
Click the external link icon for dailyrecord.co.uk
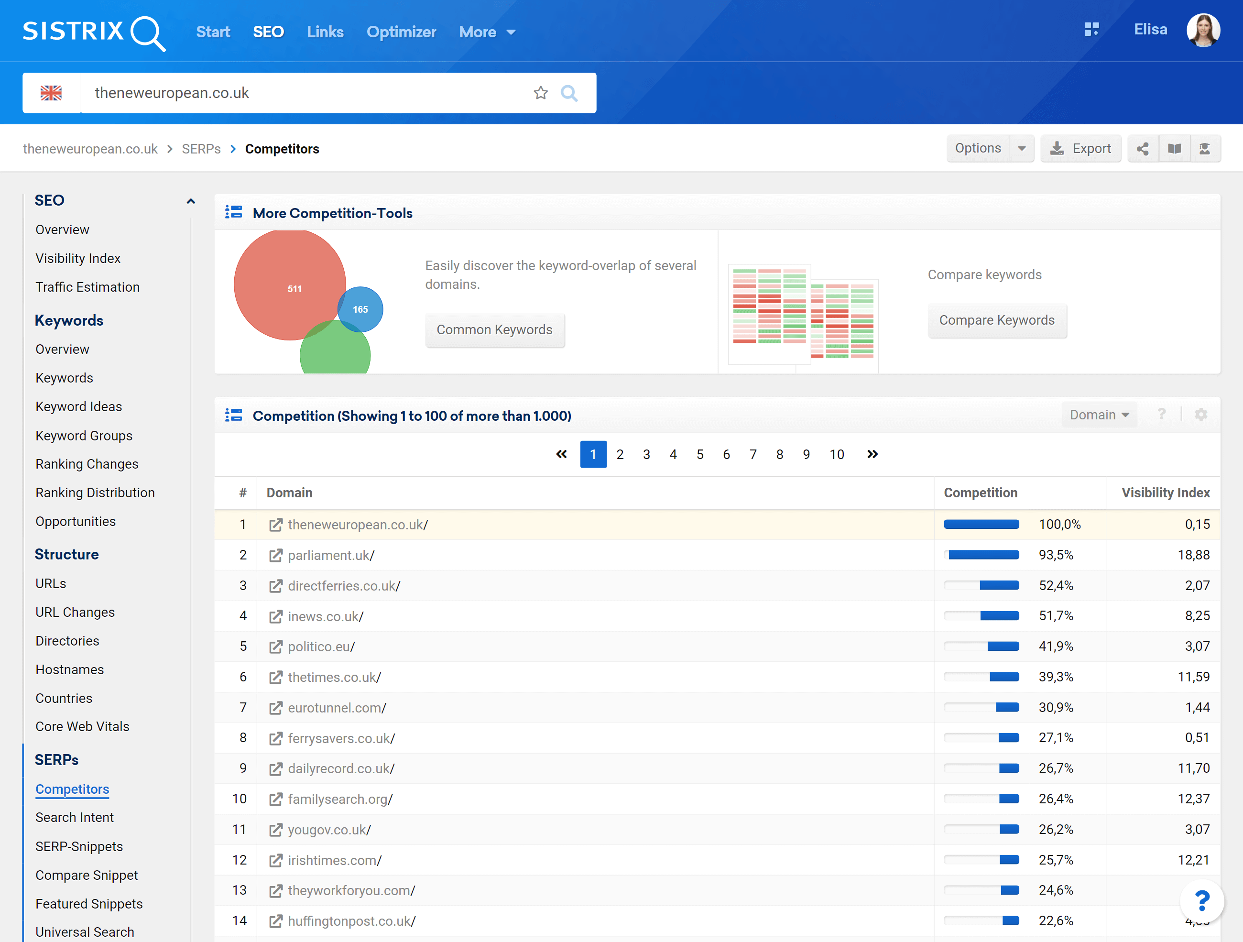pyautogui.click(x=275, y=768)
